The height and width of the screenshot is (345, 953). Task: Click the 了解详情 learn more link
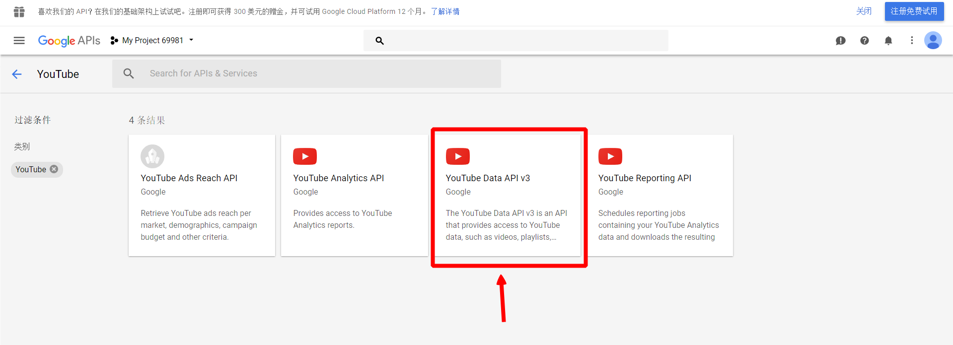pos(445,11)
